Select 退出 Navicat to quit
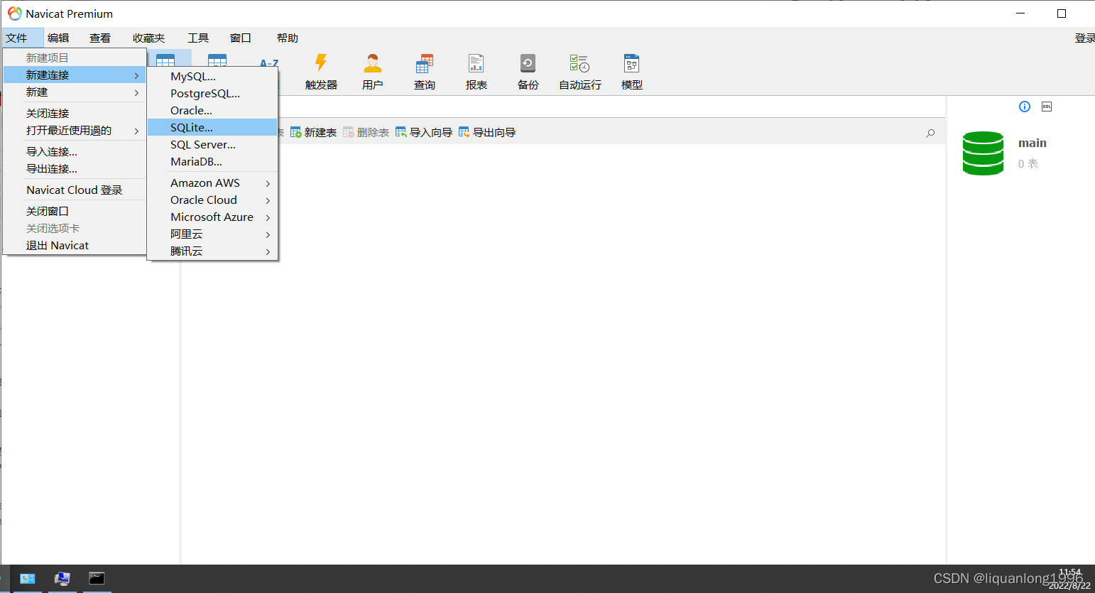This screenshot has height=593, width=1095. click(x=58, y=245)
